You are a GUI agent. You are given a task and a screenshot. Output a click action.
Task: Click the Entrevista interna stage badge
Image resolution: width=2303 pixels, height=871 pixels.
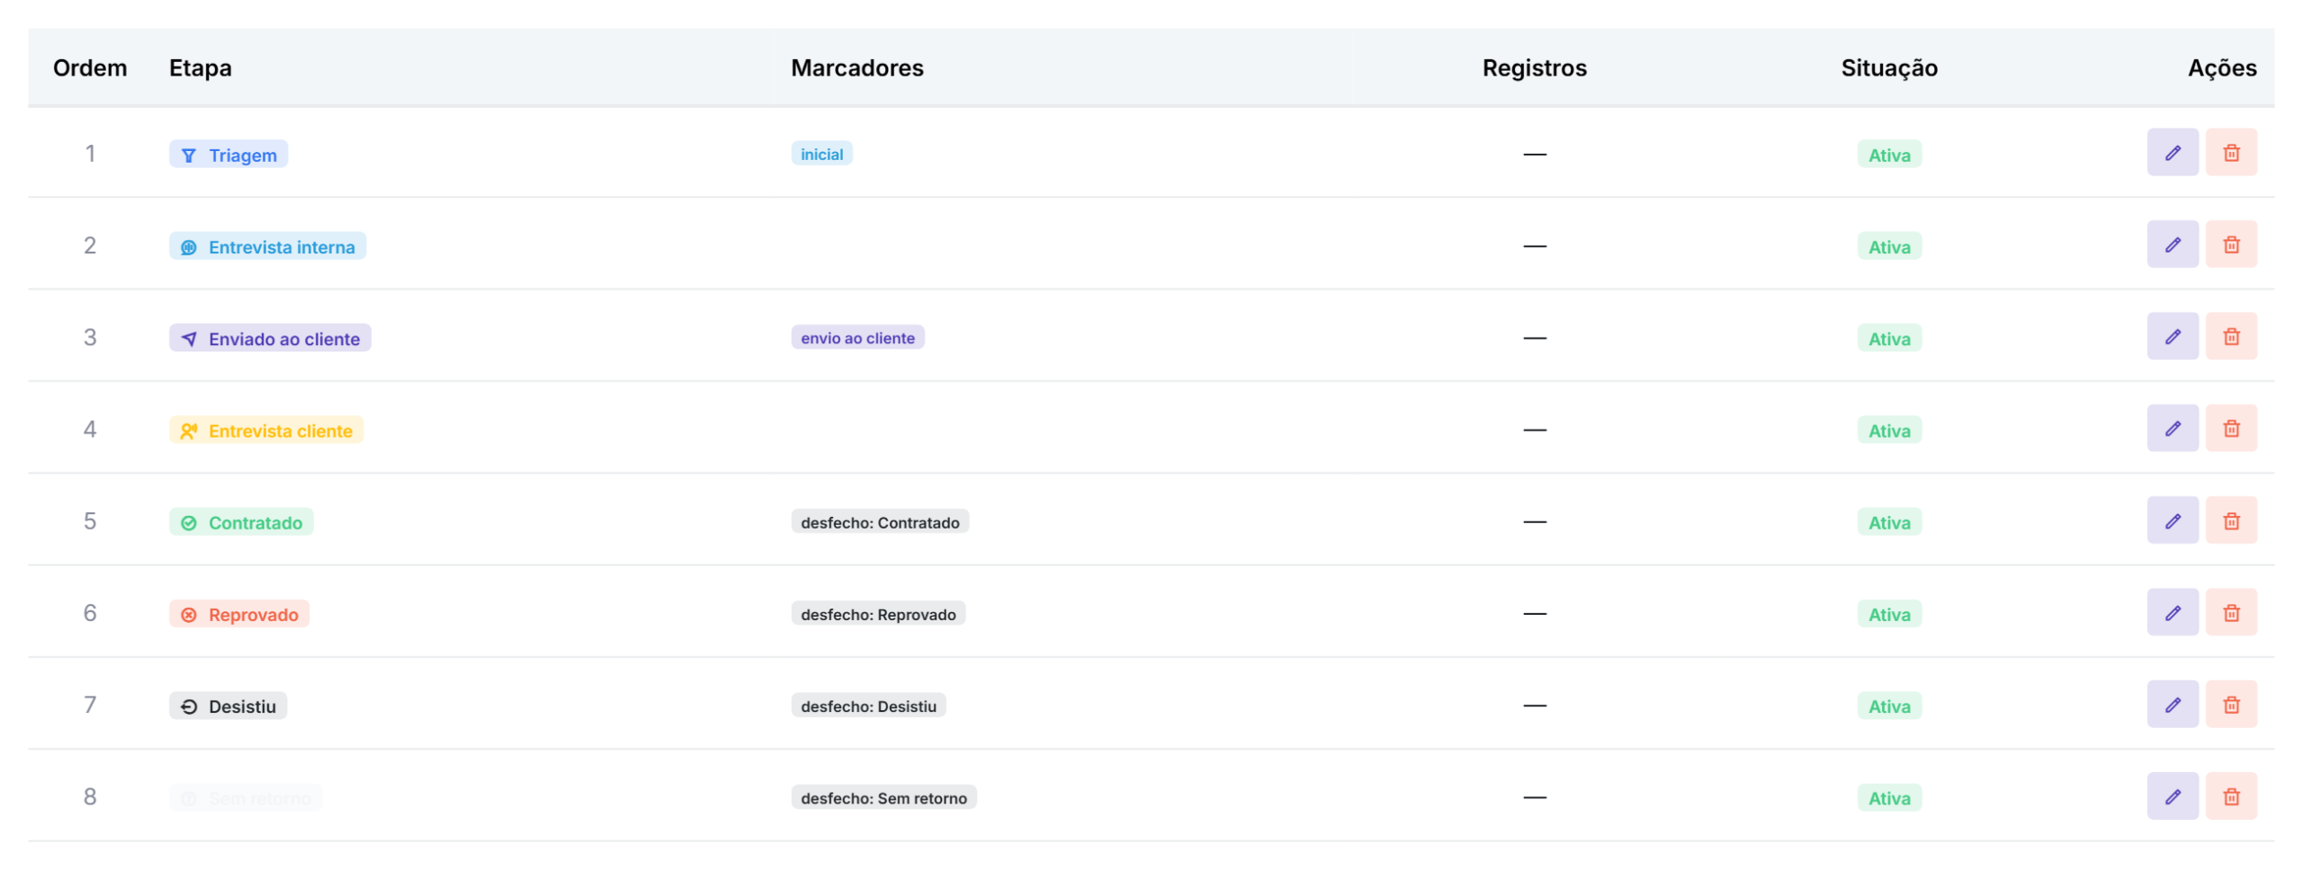[267, 246]
